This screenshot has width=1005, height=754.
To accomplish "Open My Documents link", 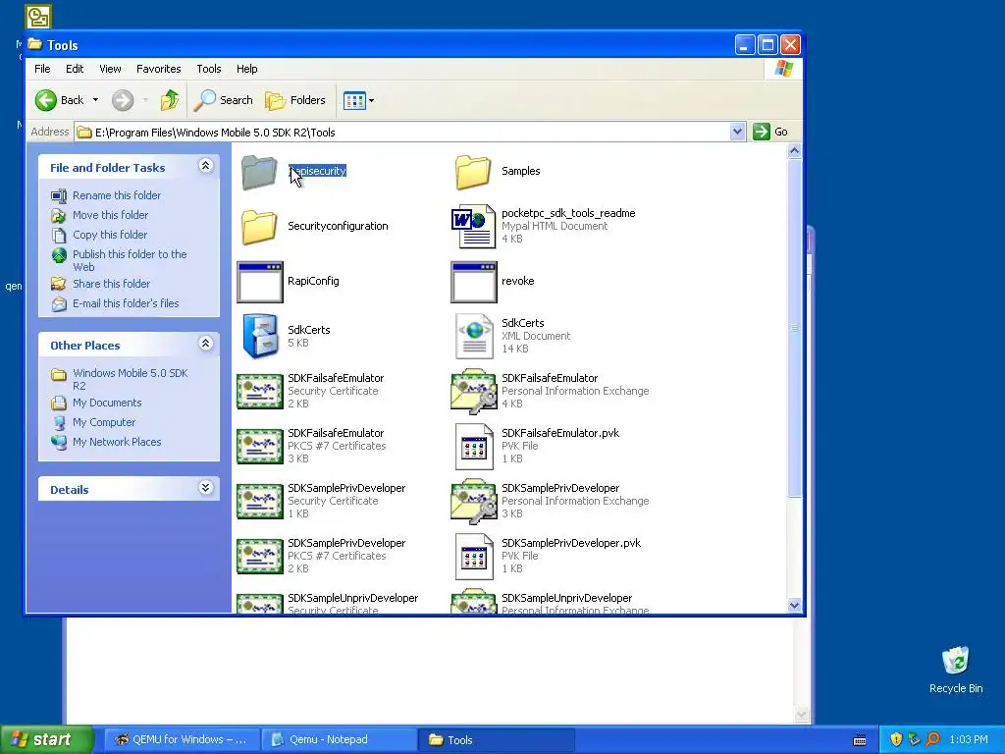I will pyautogui.click(x=107, y=403).
